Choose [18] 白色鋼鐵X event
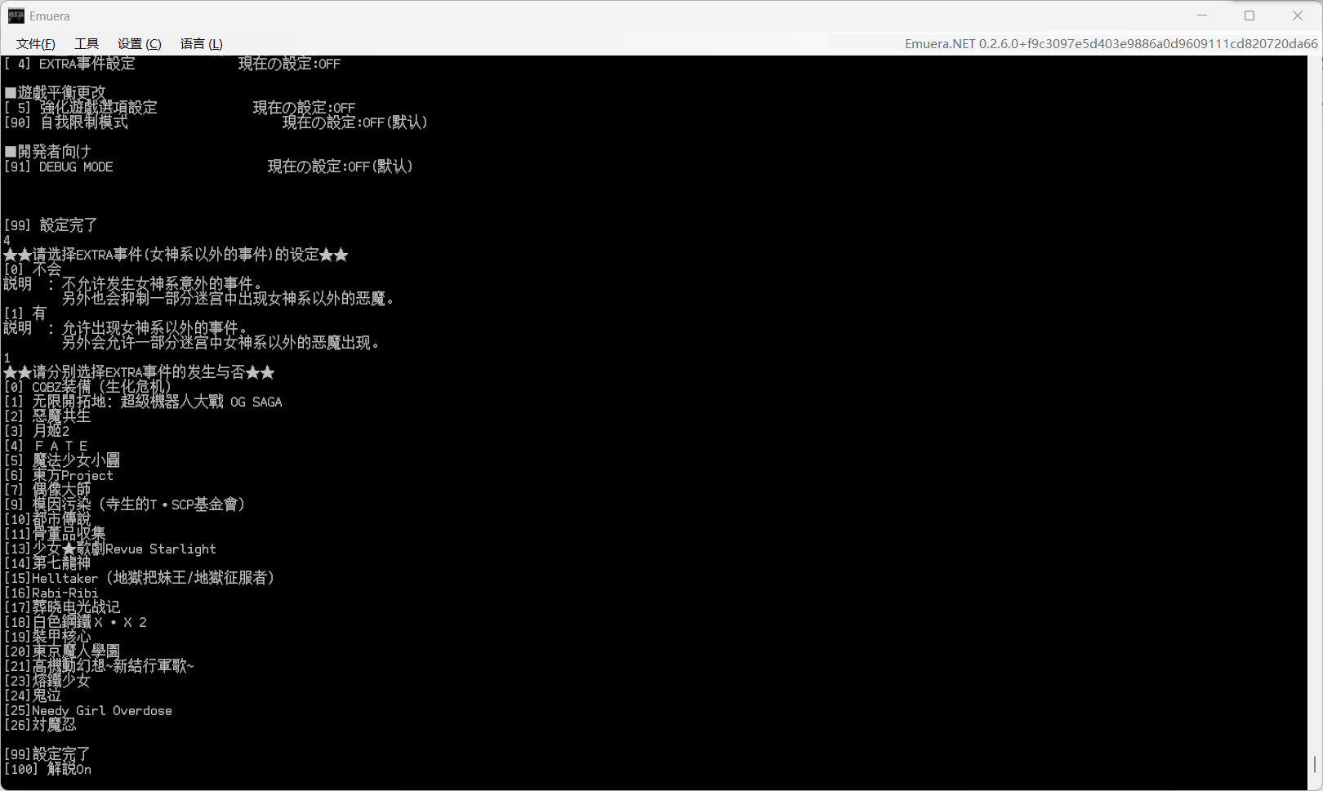This screenshot has height=791, width=1323. pos(75,622)
